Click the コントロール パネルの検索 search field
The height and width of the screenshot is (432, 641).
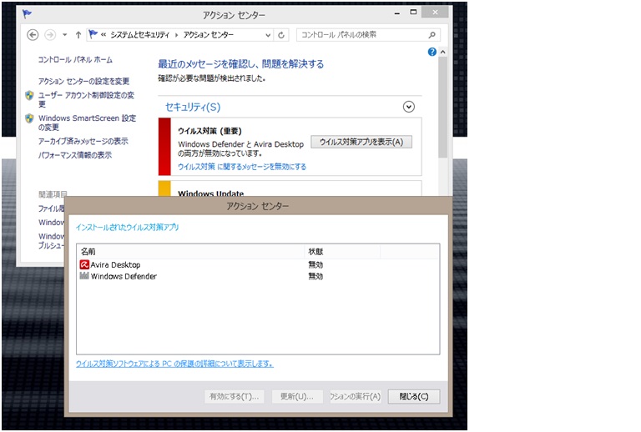pyautogui.click(x=368, y=35)
